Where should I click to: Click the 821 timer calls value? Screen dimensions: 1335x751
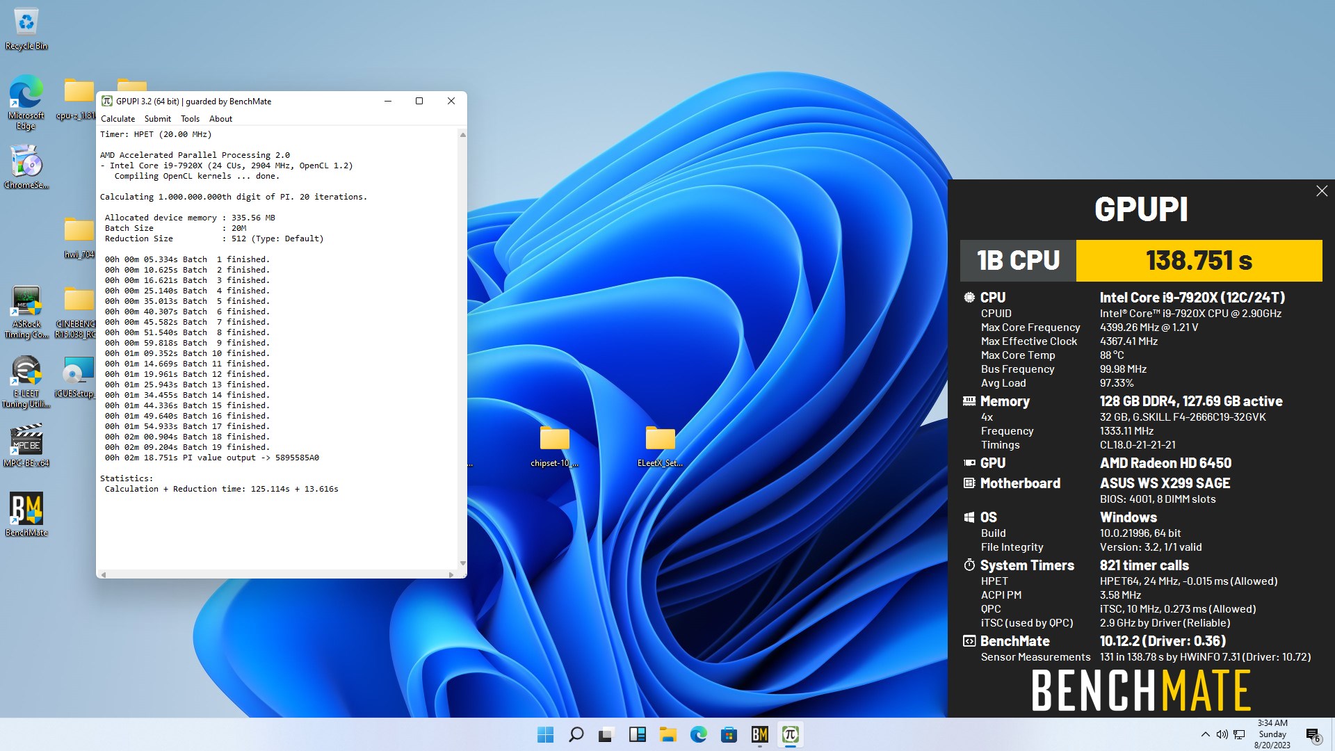tap(1144, 565)
